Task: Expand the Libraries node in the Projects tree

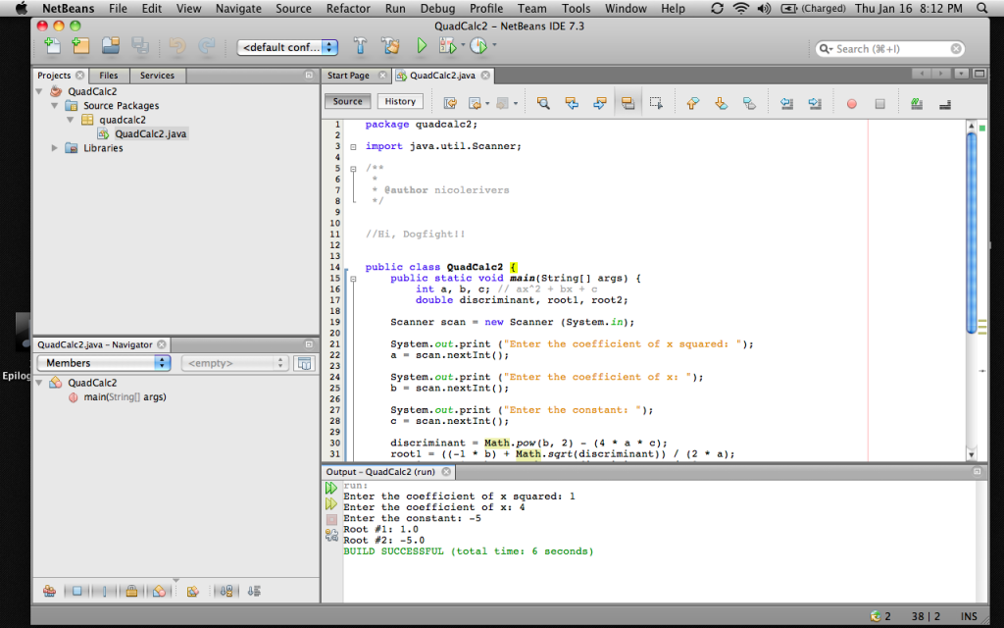Action: (55, 148)
